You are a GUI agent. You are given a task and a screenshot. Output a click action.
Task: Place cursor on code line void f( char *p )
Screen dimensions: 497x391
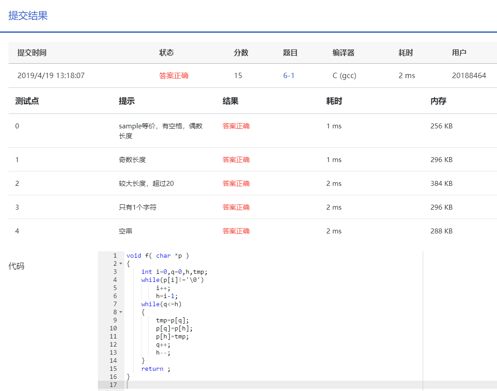click(158, 256)
